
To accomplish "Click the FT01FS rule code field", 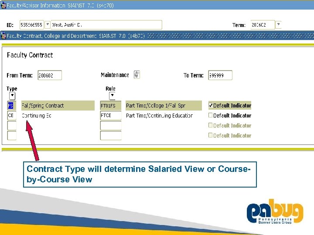I will pos(110,105).
